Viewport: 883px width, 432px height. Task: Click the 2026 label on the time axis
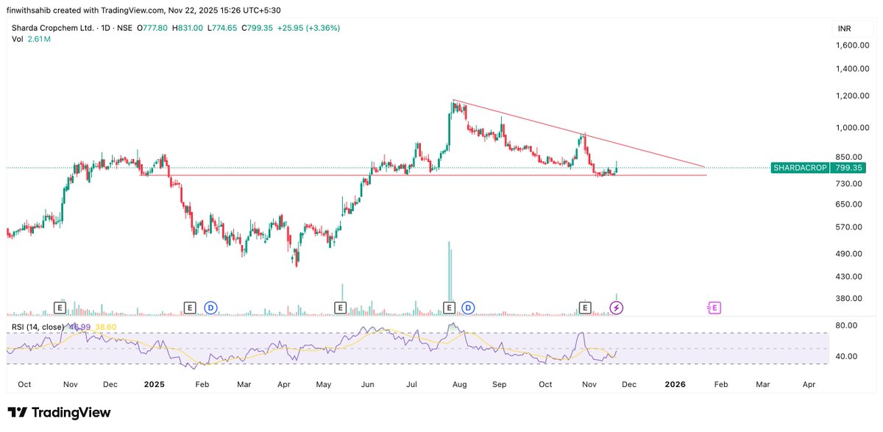coord(675,384)
